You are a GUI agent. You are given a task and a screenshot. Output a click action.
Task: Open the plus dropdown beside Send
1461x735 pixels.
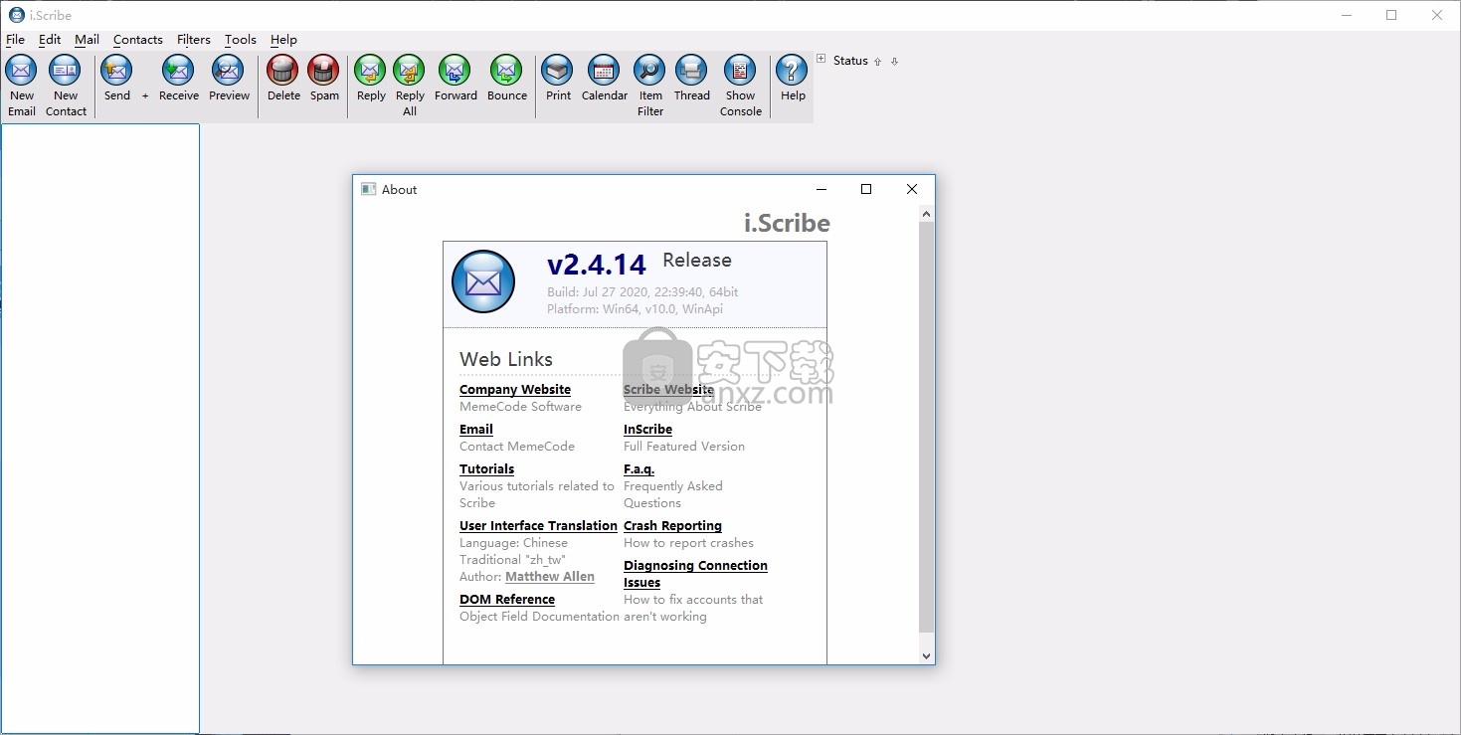(x=145, y=95)
